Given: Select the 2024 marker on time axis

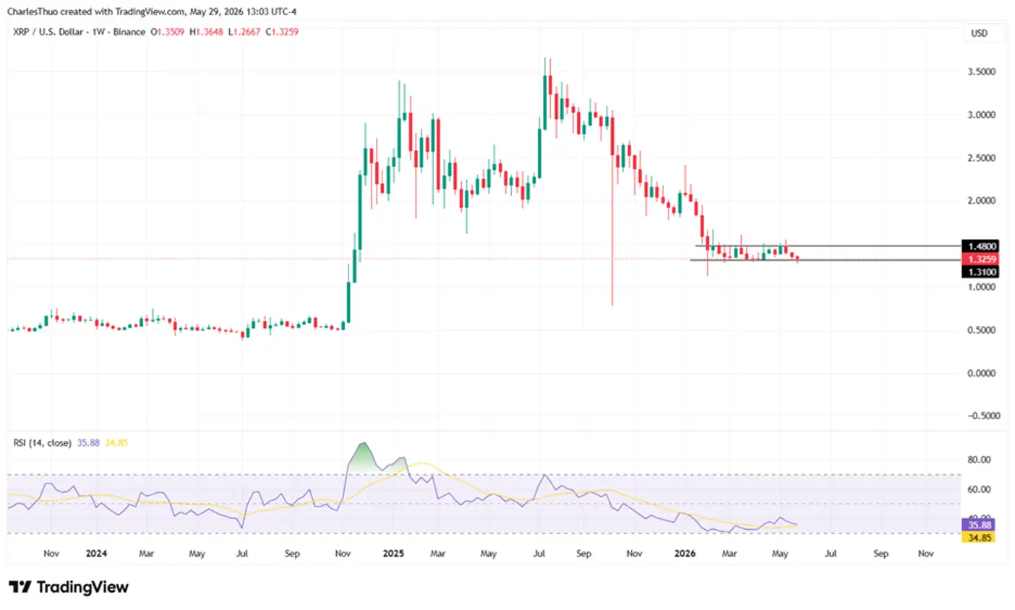Looking at the screenshot, I should coord(96,554).
